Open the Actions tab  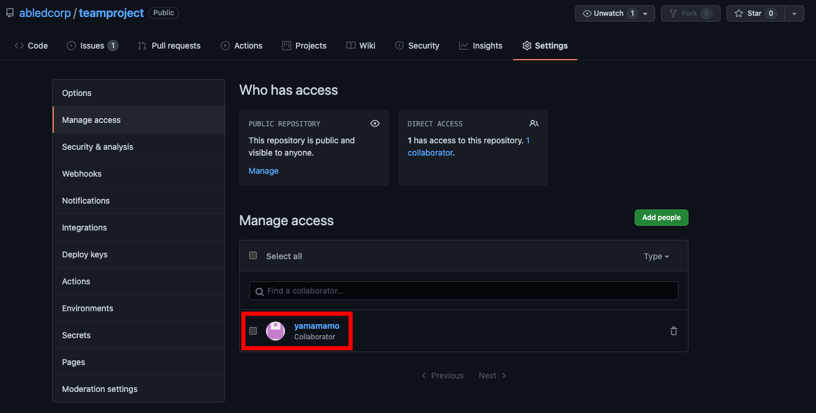(242, 46)
